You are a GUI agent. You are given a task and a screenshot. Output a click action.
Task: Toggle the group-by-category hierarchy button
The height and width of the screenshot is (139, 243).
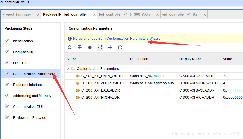tap(100, 47)
